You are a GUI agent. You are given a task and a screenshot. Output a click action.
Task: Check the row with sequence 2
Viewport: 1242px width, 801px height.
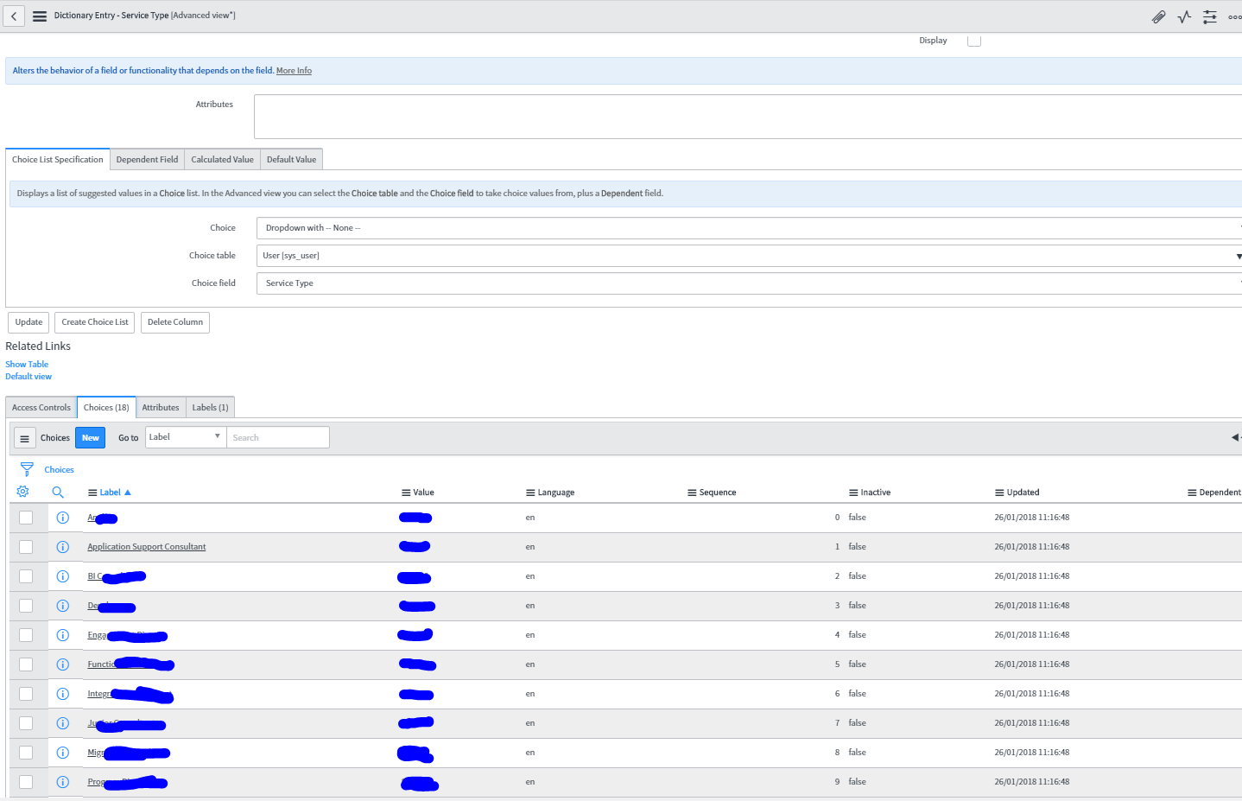tap(26, 576)
